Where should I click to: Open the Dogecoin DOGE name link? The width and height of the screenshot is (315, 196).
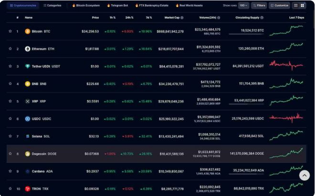pyautogui.click(x=44, y=154)
